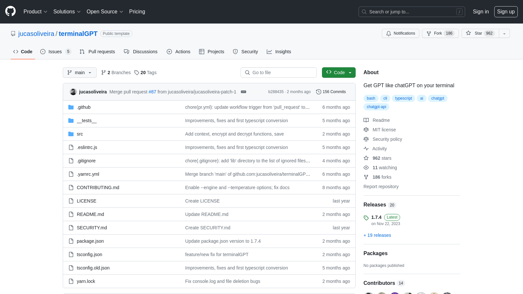Screen dimensions: 523x294
Task: Open the main branch selector dropdown
Action: point(80,73)
